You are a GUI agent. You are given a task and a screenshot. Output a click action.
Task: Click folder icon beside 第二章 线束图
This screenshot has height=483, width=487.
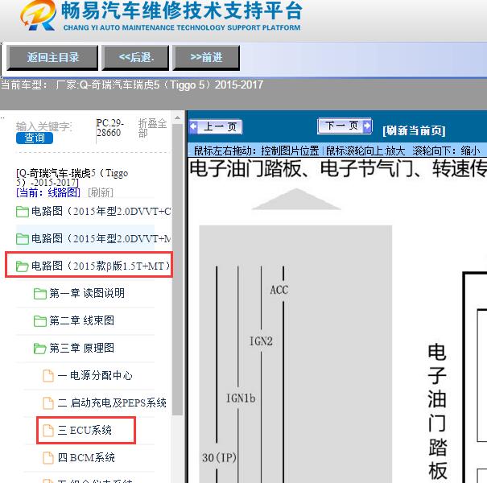[x=40, y=321]
